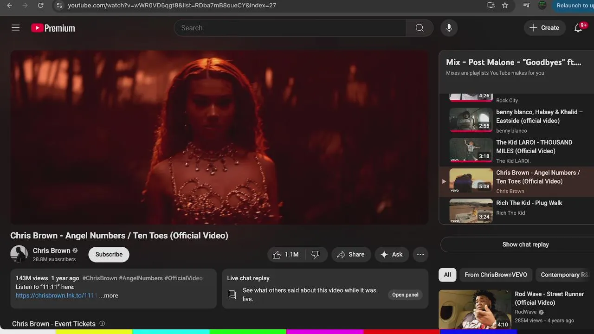Image resolution: width=594 pixels, height=334 pixels.
Task: Click the browser address bar URL
Action: 172,6
